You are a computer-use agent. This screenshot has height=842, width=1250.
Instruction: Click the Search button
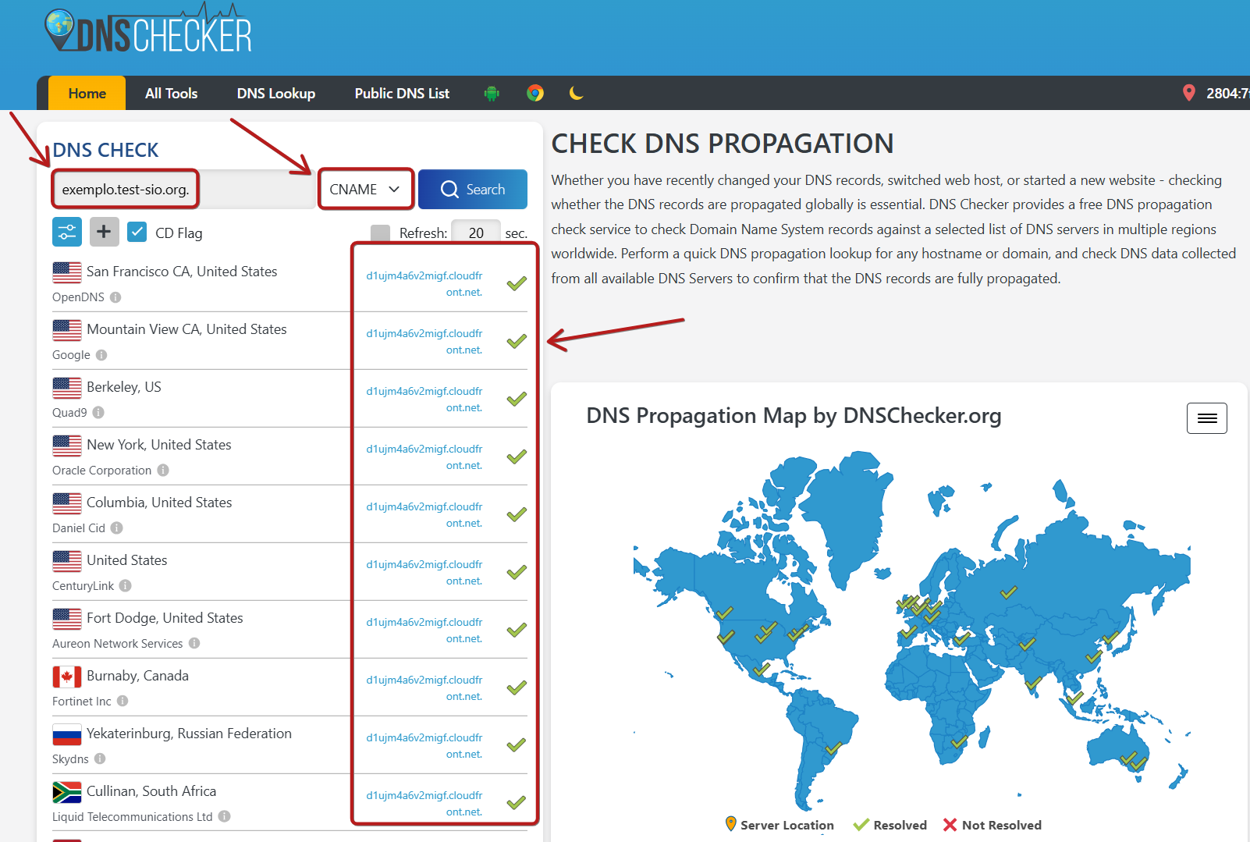(473, 190)
